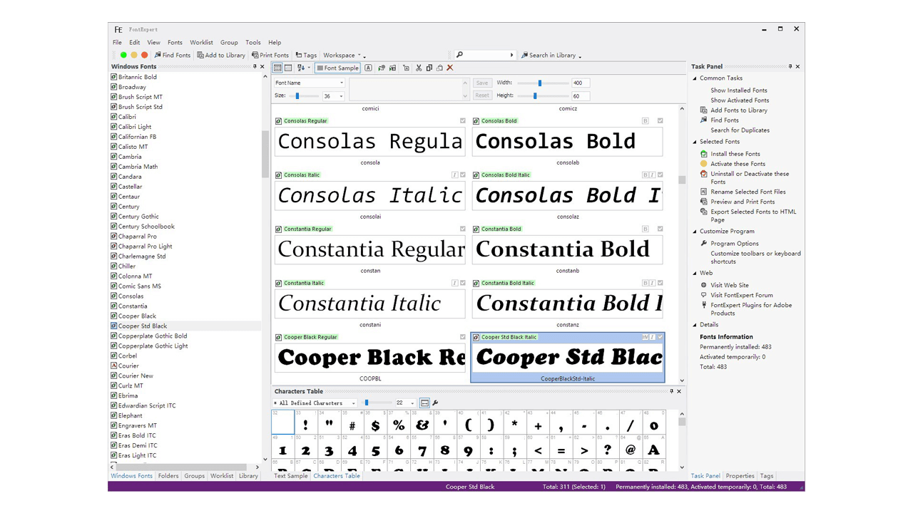Viewport: 913px width, 513px height.
Task: Click the Install these Fonts icon
Action: click(704, 154)
